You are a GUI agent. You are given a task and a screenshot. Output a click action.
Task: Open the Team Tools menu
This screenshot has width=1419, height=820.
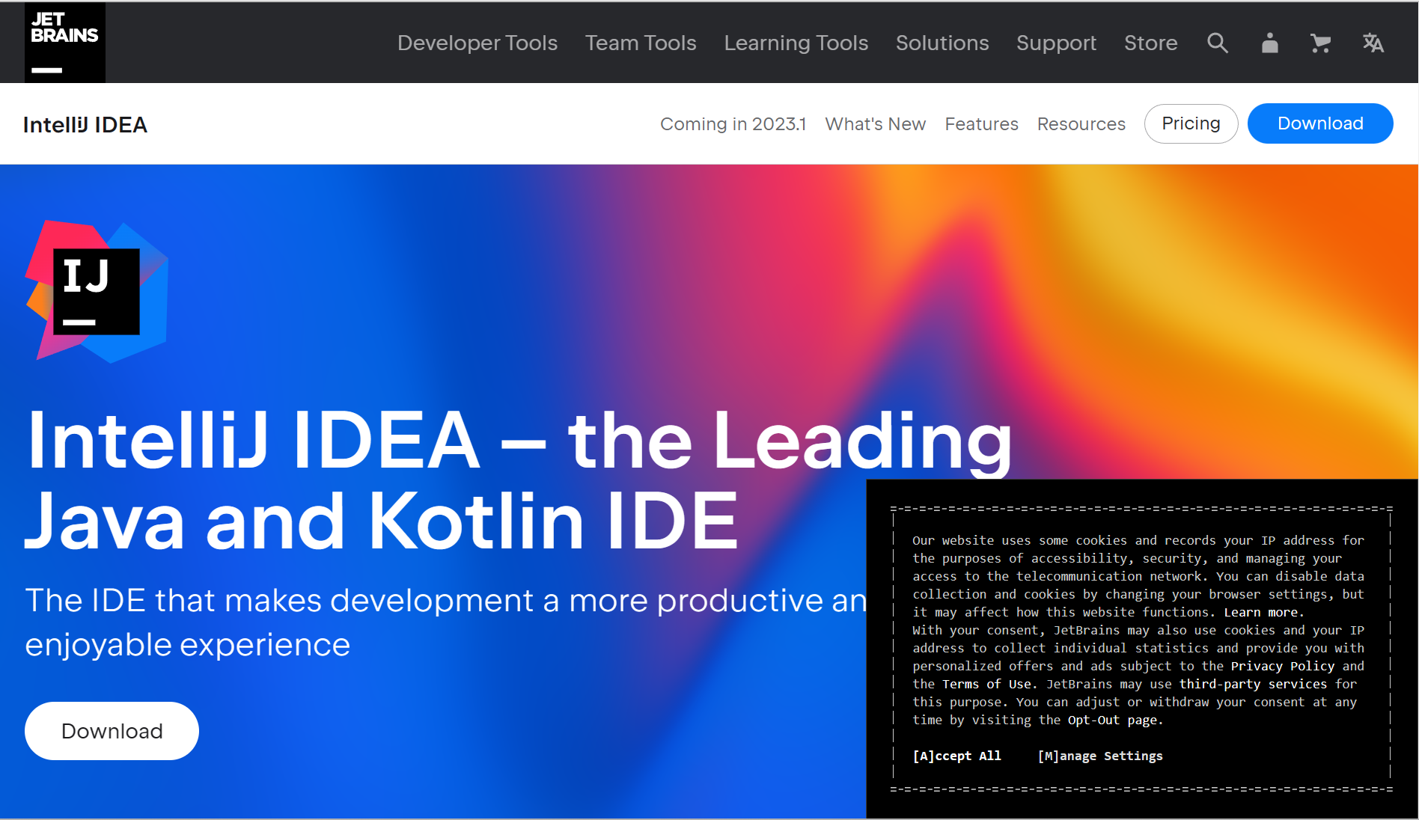click(640, 43)
